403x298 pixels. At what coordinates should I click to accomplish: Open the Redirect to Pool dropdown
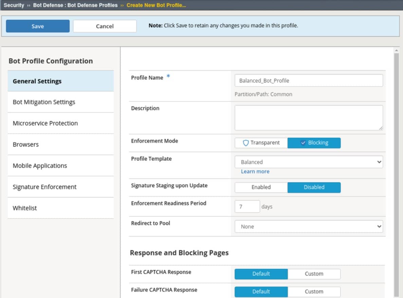point(309,227)
